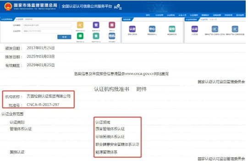This screenshot has width=248, height=165.
Task: Switch to the 认证结果 sub-tab
Action: tap(20, 19)
